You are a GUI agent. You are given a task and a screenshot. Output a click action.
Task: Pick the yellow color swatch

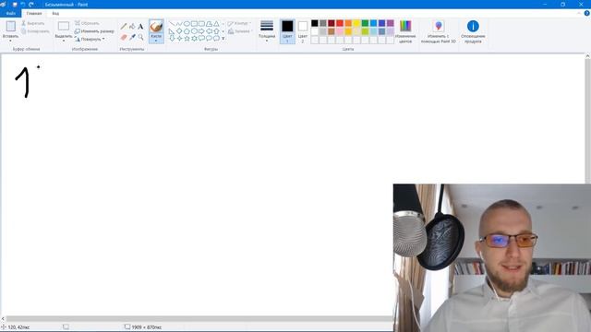pyautogui.click(x=356, y=23)
